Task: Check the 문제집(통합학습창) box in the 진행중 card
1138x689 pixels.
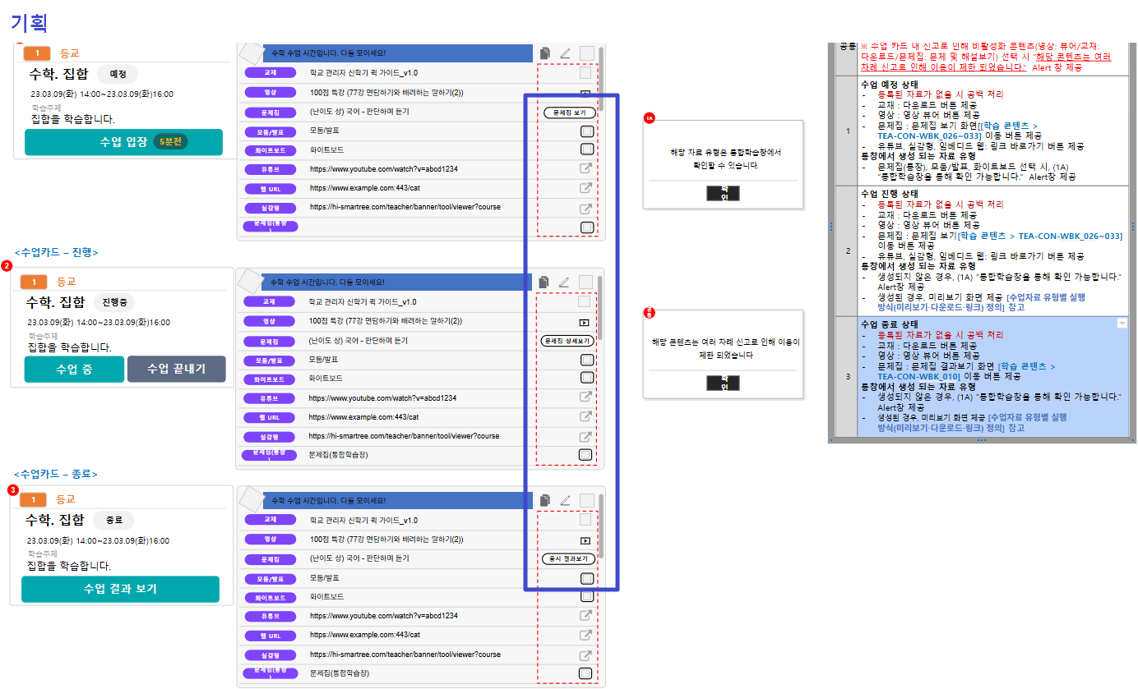Action: (x=585, y=455)
